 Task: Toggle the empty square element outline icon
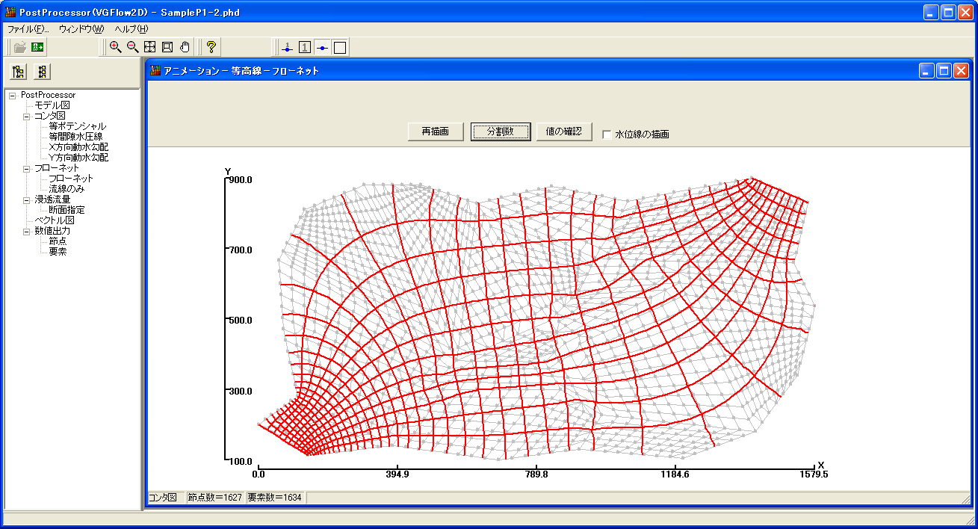point(340,48)
